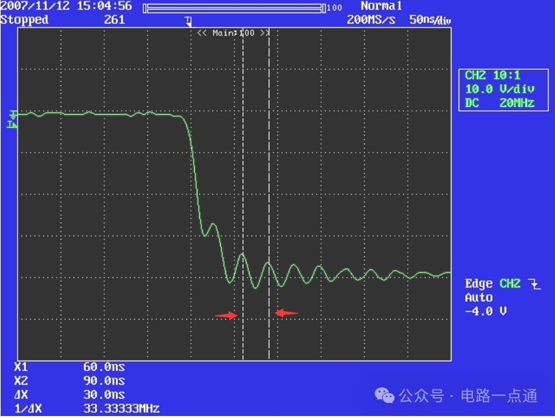The image size is (555, 418).
Task: Click the 'Edge' trigger type label
Action: 479,284
